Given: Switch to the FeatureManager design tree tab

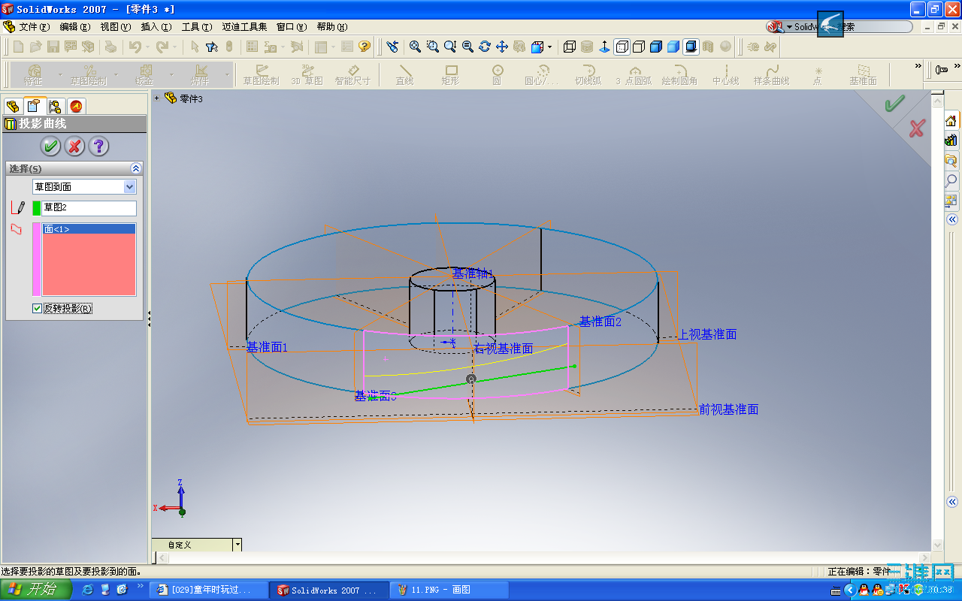Looking at the screenshot, I should tap(13, 106).
